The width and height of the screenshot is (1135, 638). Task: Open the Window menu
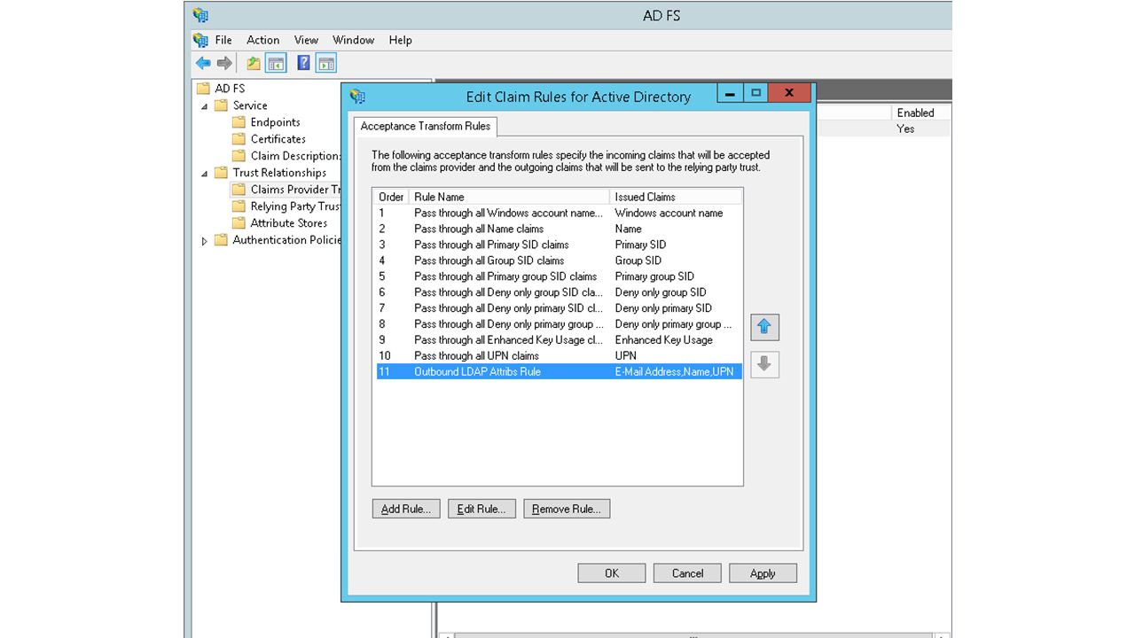(x=353, y=40)
